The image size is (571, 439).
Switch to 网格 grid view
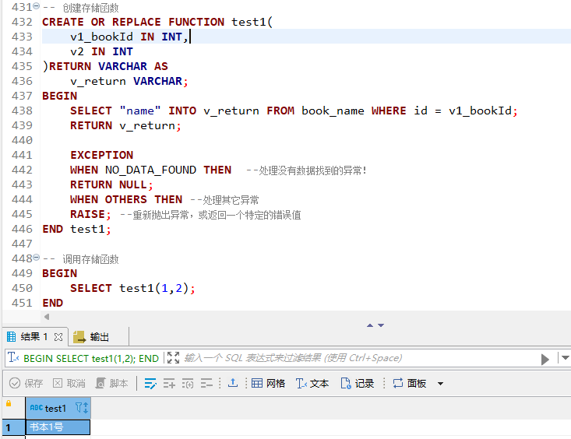click(x=268, y=383)
